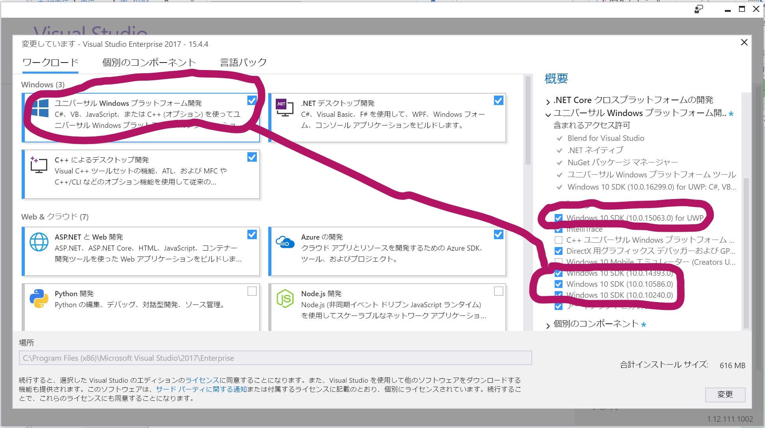
Task: Click the Node.js hexagon icon
Action: click(x=285, y=299)
